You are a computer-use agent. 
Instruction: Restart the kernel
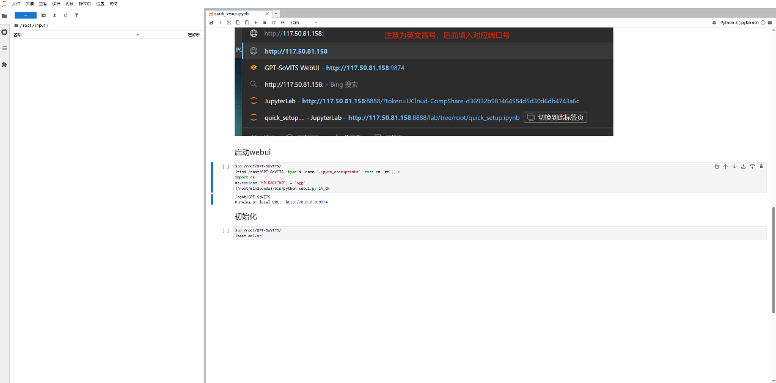[273, 23]
